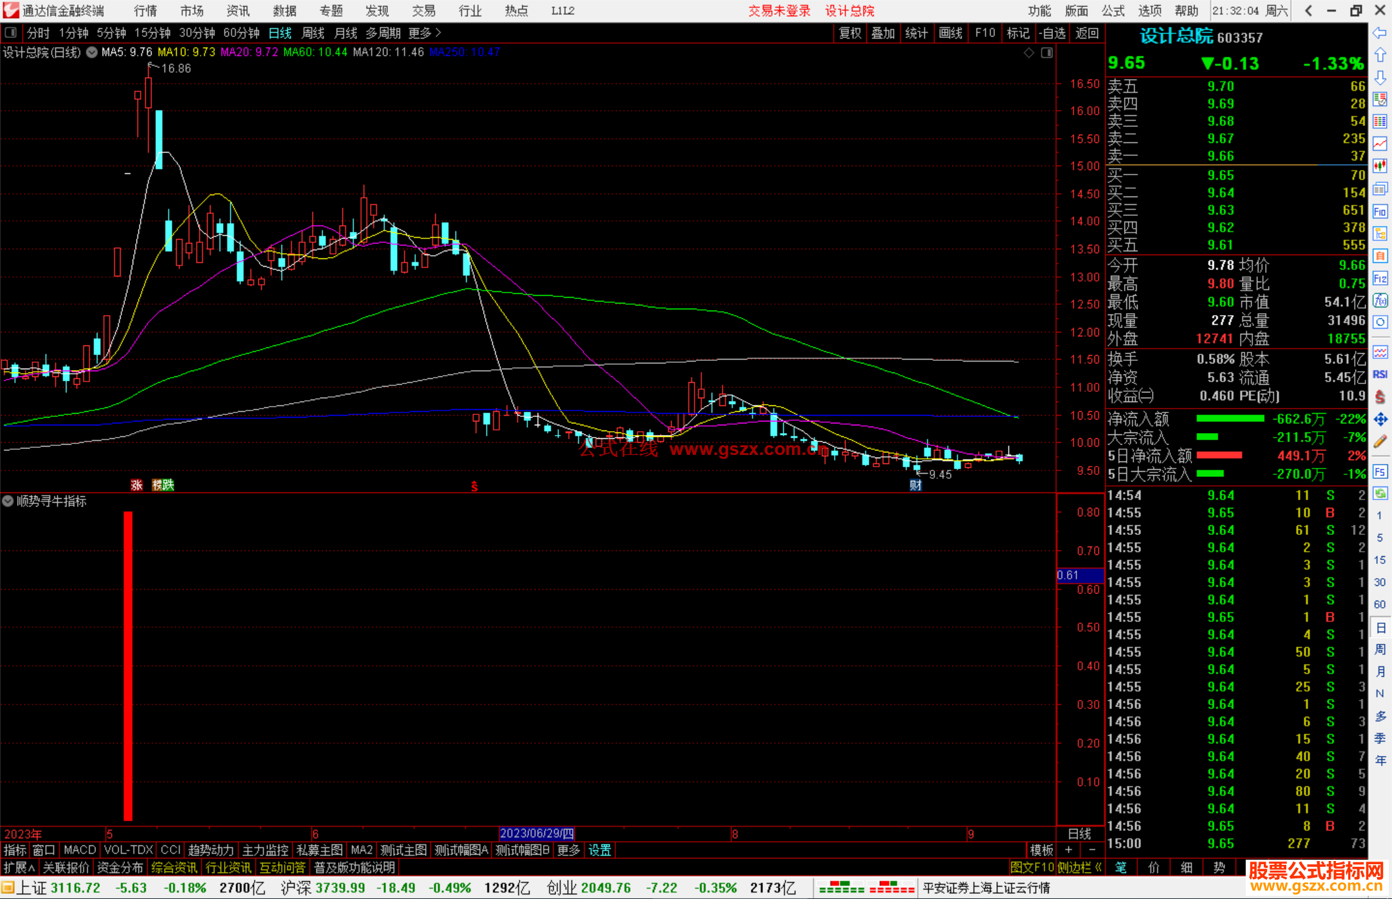This screenshot has width=1392, height=899.
Task: Toggle the chart side panel icon above price axis
Action: [1047, 52]
